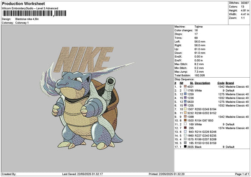Click the Machine value Tajima

pos(198,27)
